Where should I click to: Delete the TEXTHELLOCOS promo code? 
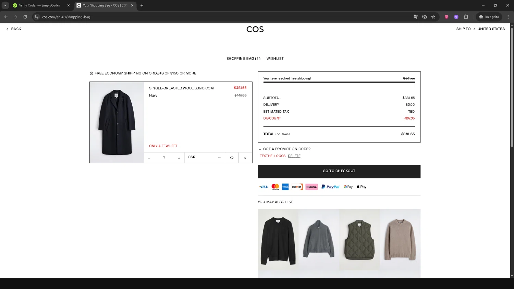point(294,156)
